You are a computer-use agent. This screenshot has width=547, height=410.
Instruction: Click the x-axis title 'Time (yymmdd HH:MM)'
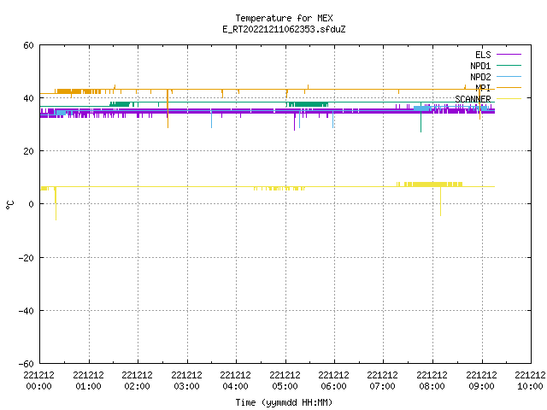[x=284, y=402]
